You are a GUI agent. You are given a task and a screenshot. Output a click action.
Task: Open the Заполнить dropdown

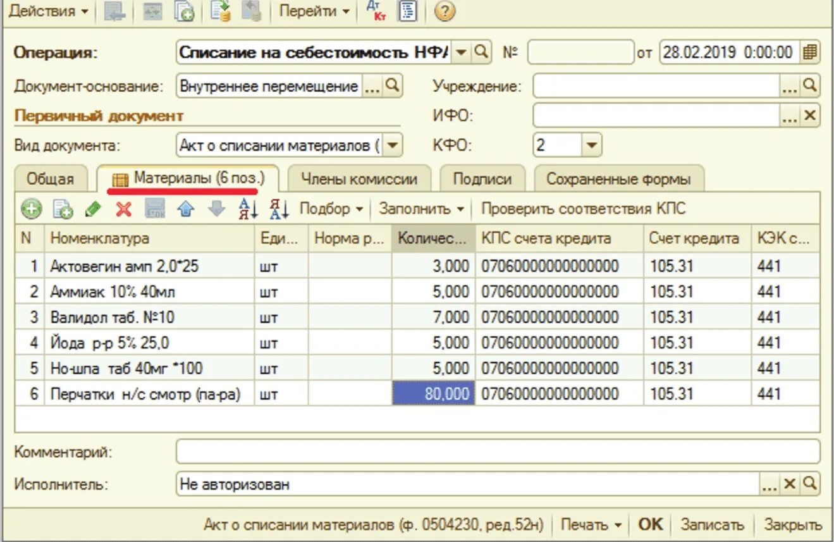coord(422,209)
